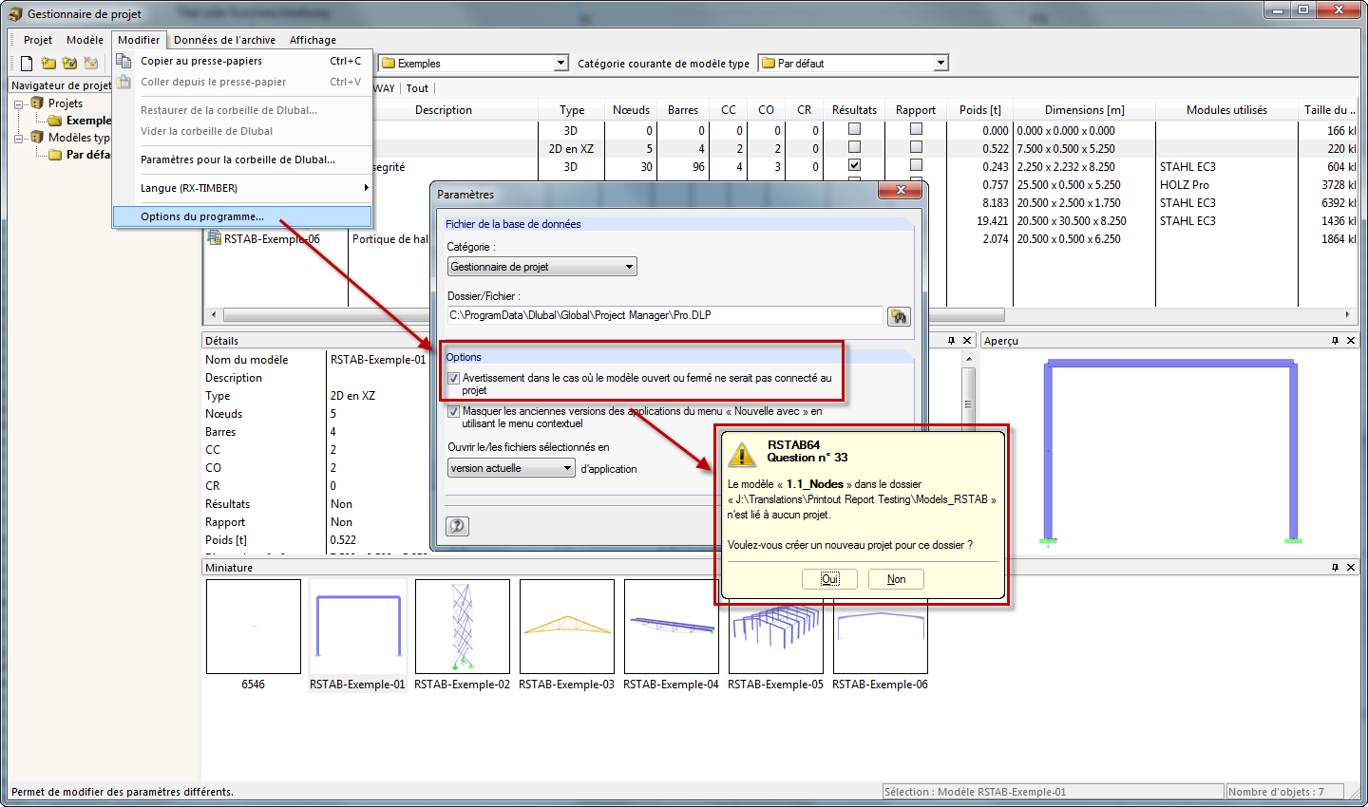
Task: Click the Modifier menu header
Action: (139, 40)
